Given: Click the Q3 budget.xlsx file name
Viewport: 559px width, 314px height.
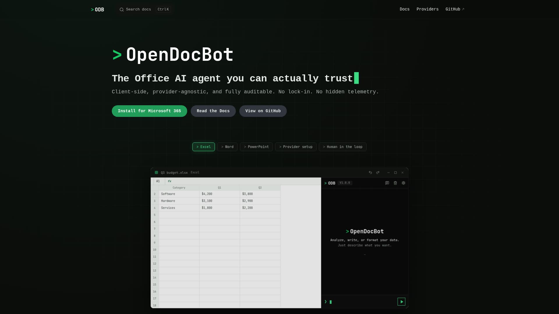Looking at the screenshot, I should click(x=174, y=173).
